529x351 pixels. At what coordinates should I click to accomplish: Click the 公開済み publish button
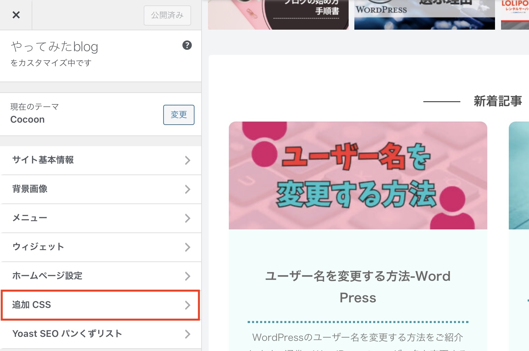pos(167,15)
